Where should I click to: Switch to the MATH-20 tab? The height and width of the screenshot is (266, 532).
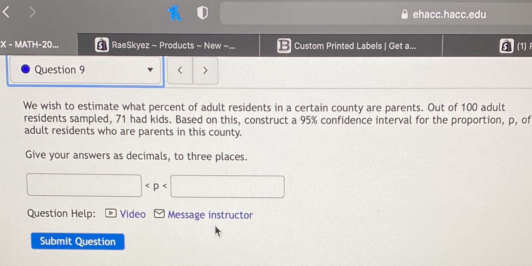[30, 44]
